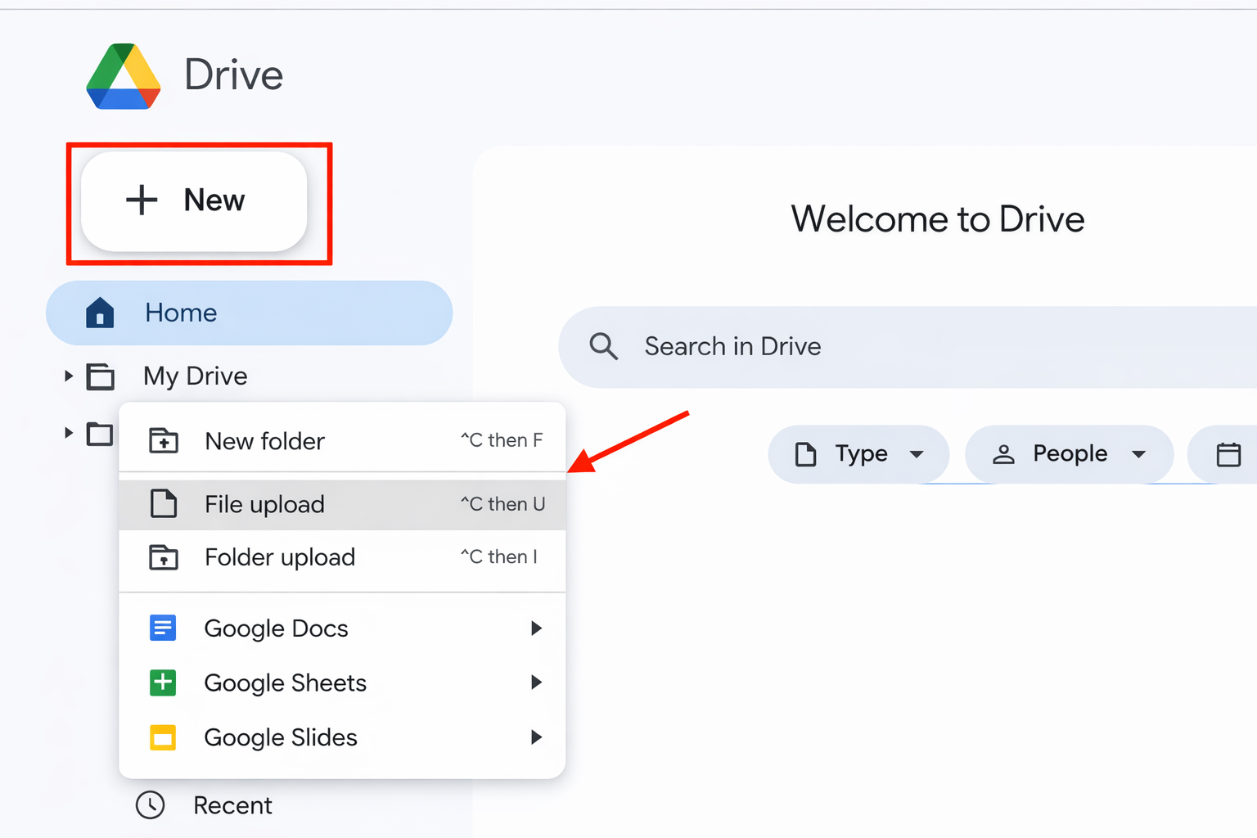
Task: Click the Google Sheets icon in the menu
Action: point(164,683)
